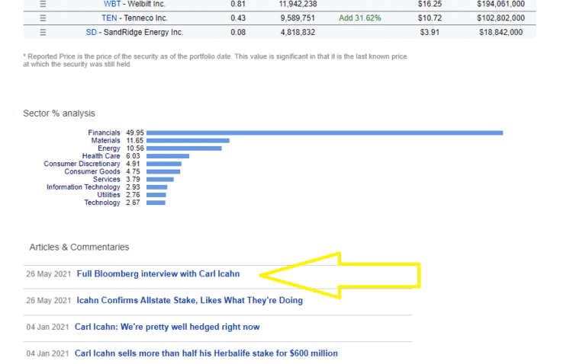The width and height of the screenshot is (586, 364).
Task: Click the Financials sector bar
Action: 324,133
